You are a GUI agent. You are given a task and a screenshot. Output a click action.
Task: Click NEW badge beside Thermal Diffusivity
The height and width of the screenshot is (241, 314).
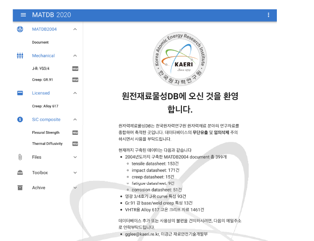tap(75, 144)
